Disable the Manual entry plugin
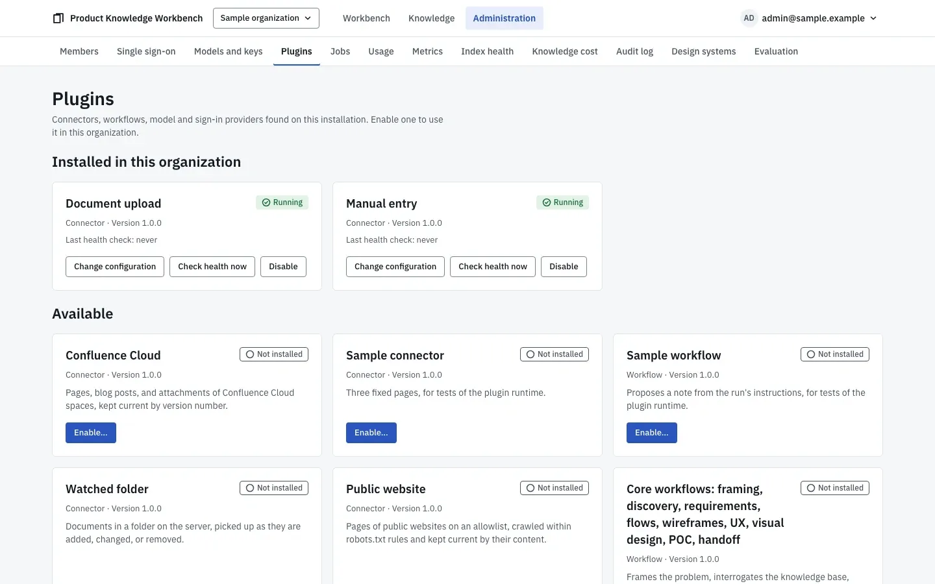Screen dimensions: 935x584 [564, 267]
